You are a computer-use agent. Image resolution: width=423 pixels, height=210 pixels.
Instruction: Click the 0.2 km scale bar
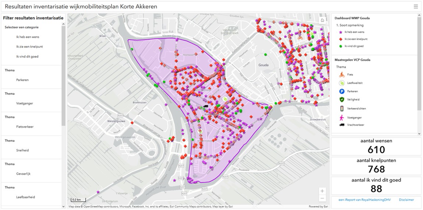click(x=78, y=200)
